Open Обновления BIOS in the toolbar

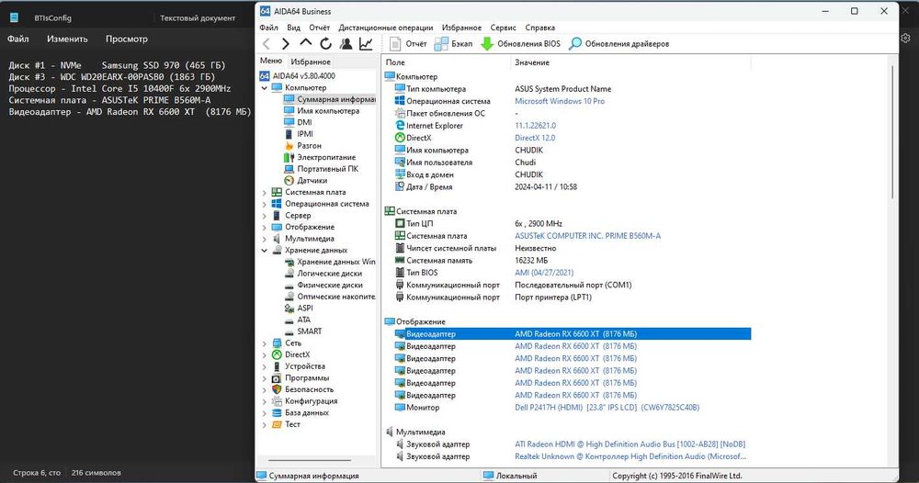[x=520, y=44]
